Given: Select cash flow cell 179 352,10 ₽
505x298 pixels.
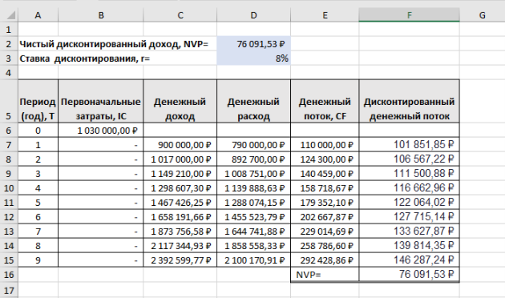Looking at the screenshot, I should tap(325, 203).
